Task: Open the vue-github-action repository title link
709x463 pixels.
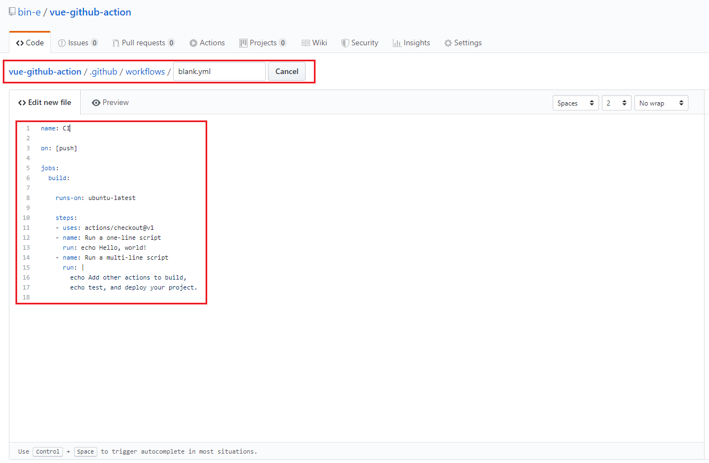Action: [x=91, y=12]
